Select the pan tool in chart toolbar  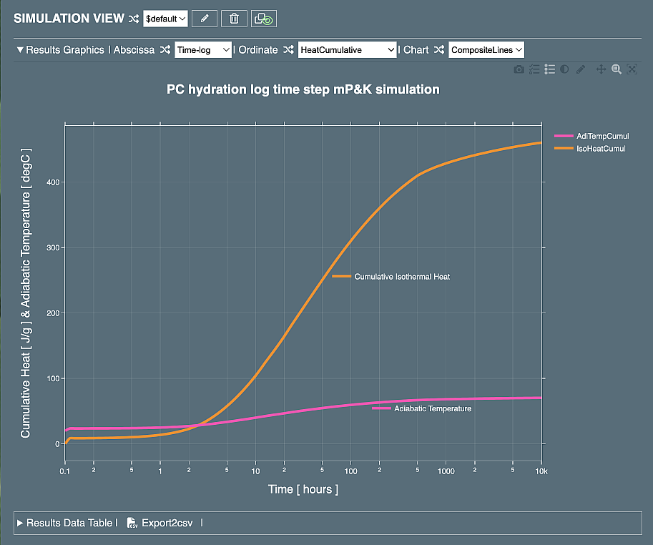[601, 69]
